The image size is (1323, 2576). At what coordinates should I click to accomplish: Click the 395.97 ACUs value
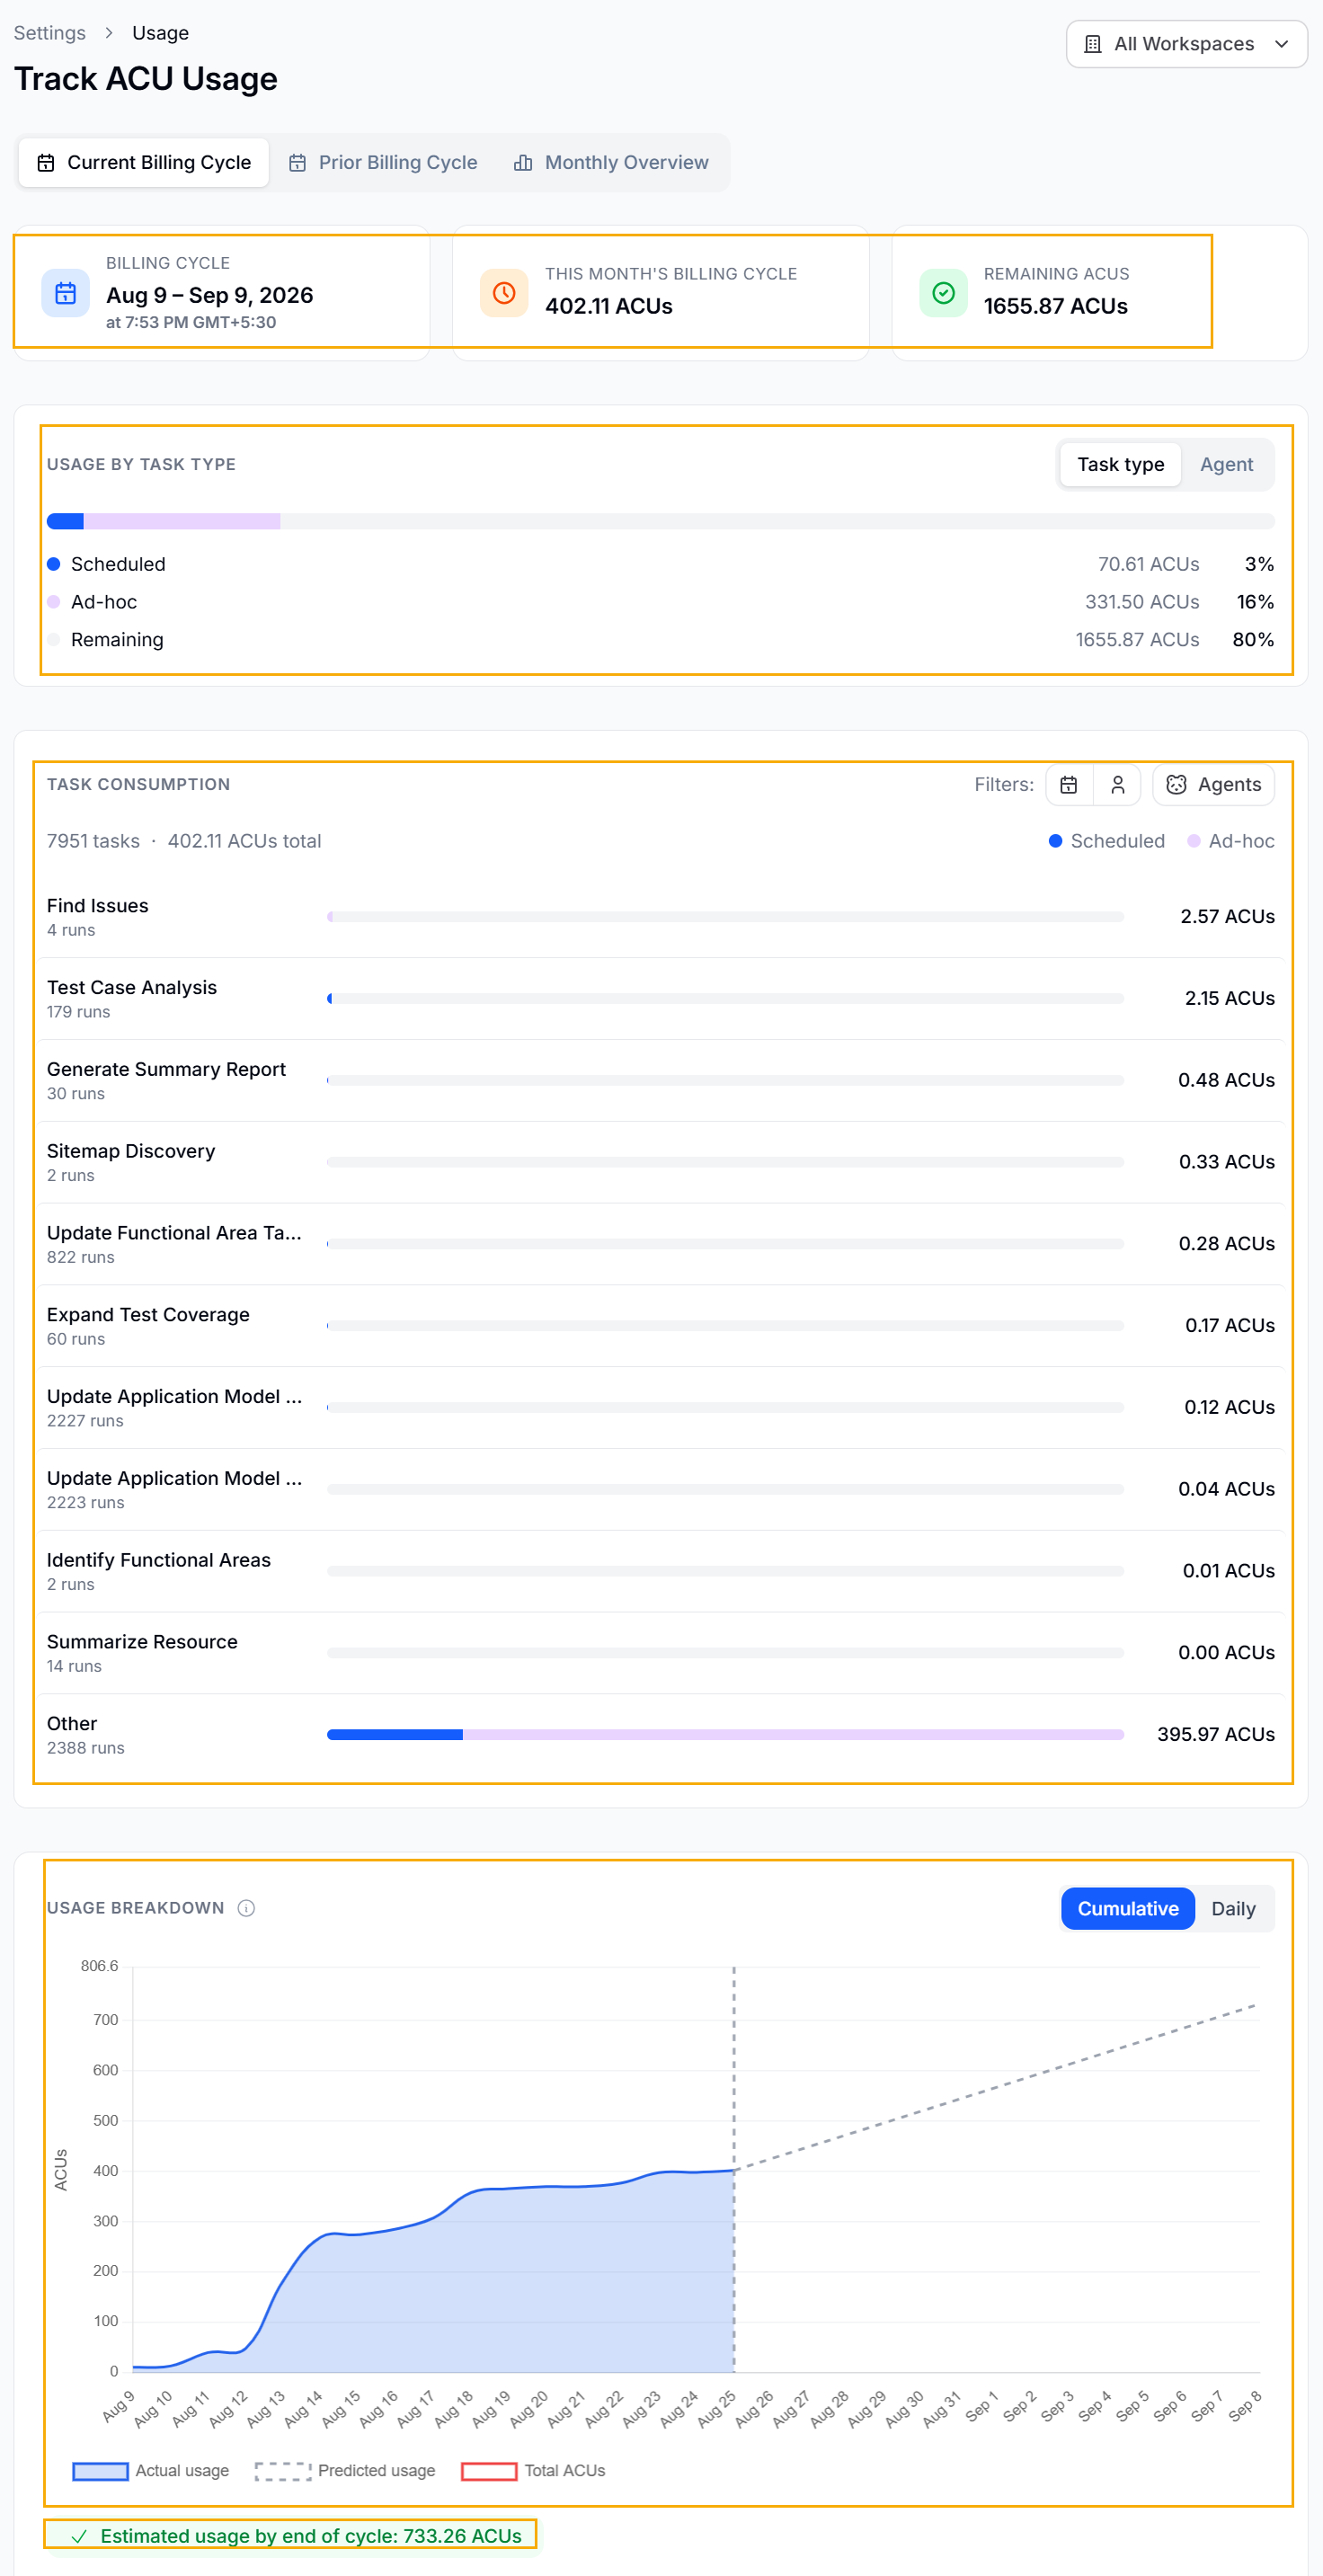coord(1216,1734)
